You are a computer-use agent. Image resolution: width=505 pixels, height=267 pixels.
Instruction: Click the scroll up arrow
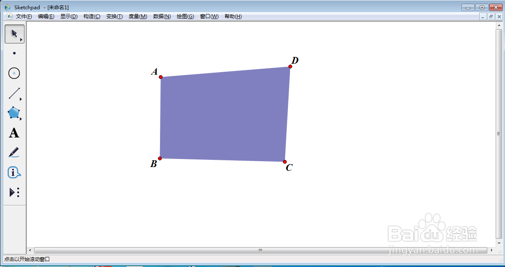tap(499, 25)
